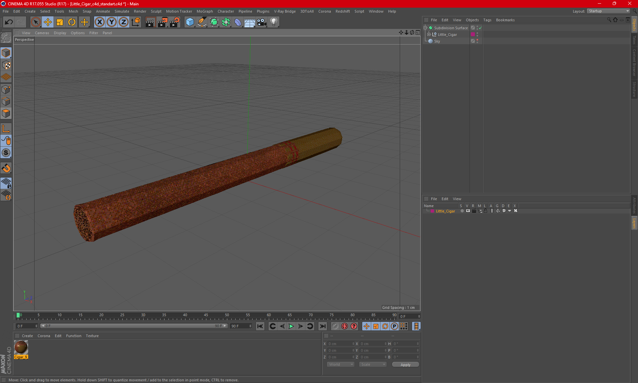Toggle X axis lock

click(99, 22)
